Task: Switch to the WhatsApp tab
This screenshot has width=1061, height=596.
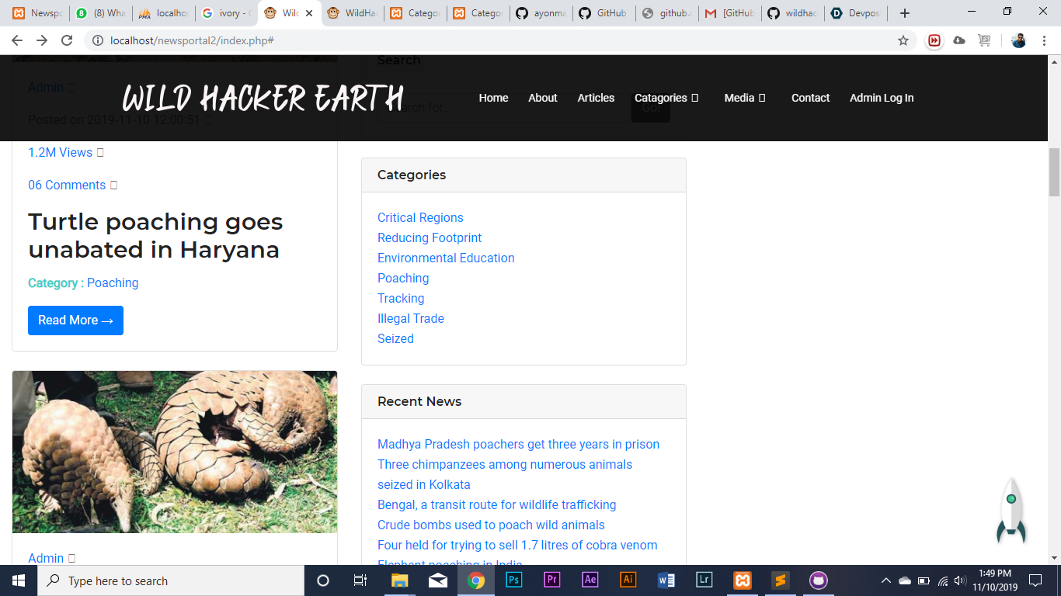Action: click(99, 13)
